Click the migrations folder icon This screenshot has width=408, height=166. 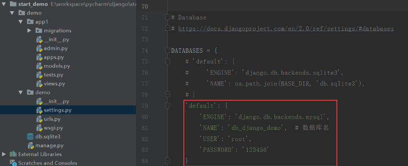click(x=39, y=30)
